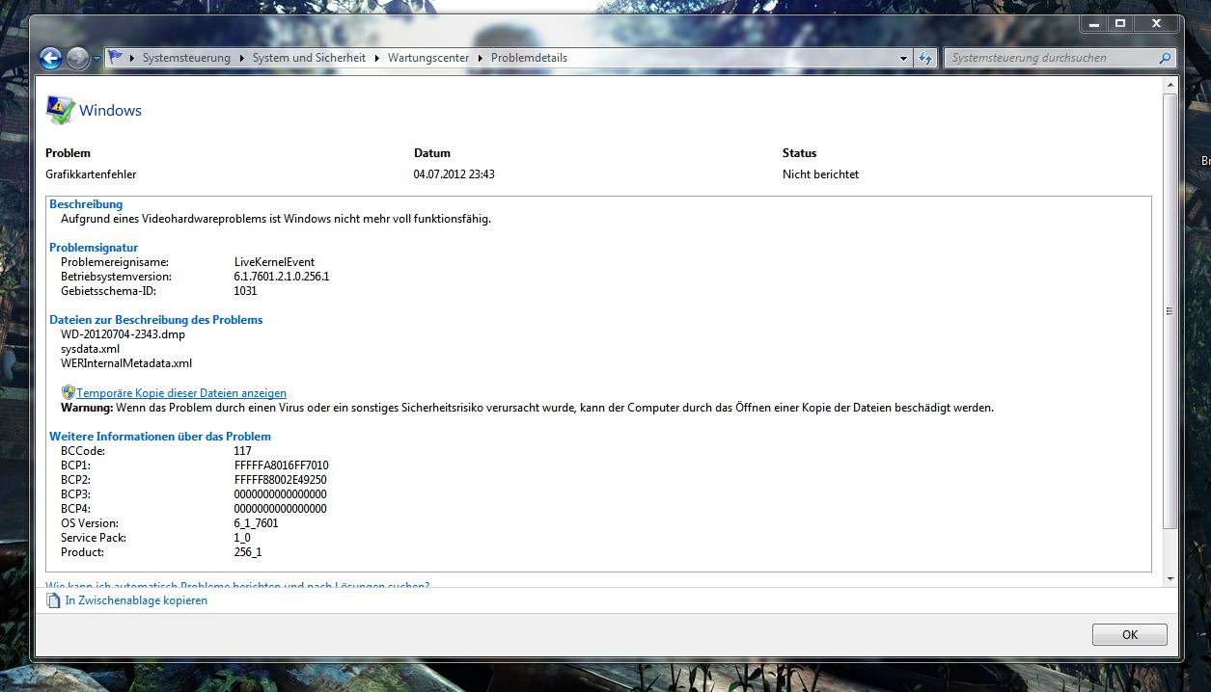Expand arrow after System und Sicherheit
Screen dimensions: 1211x692
pos(376,58)
